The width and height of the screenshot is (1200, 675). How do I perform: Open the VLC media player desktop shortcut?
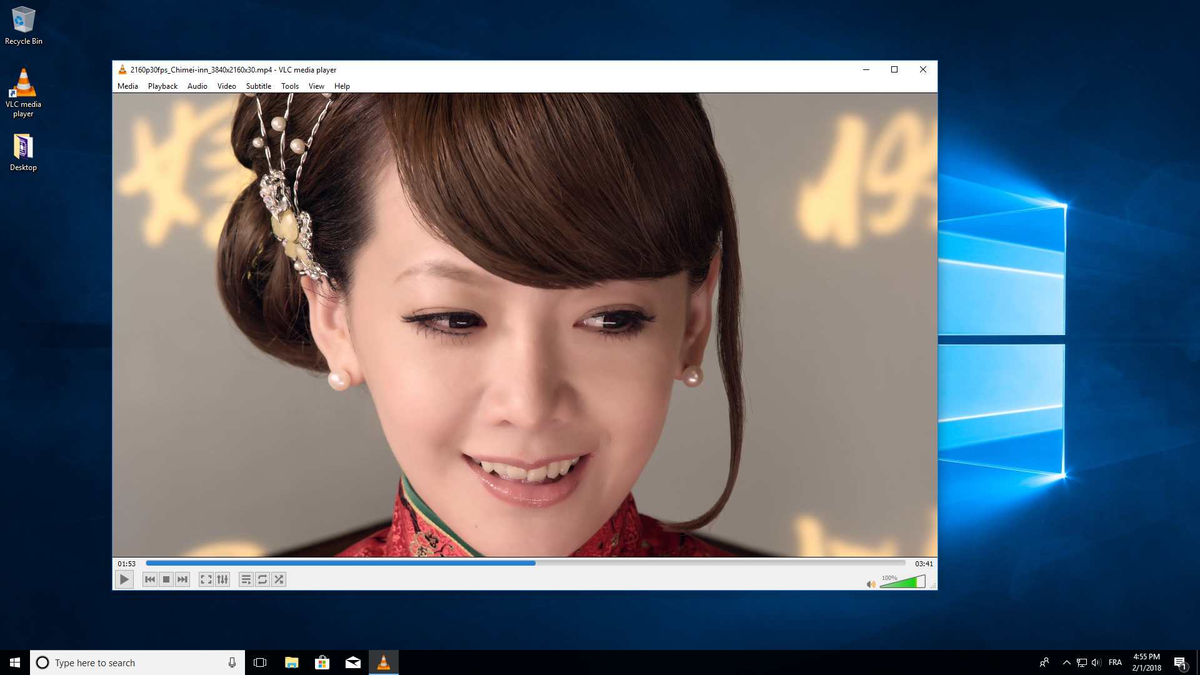[23, 84]
